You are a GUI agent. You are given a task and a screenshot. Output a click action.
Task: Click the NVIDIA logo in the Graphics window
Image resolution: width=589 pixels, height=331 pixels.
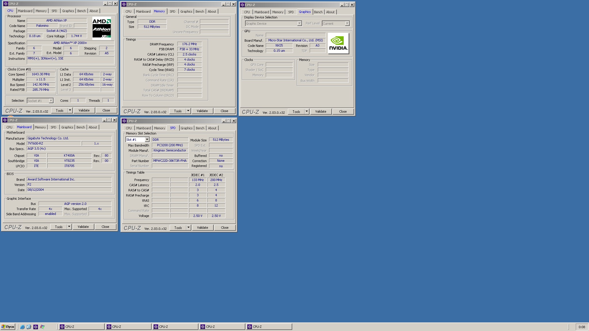click(338, 43)
